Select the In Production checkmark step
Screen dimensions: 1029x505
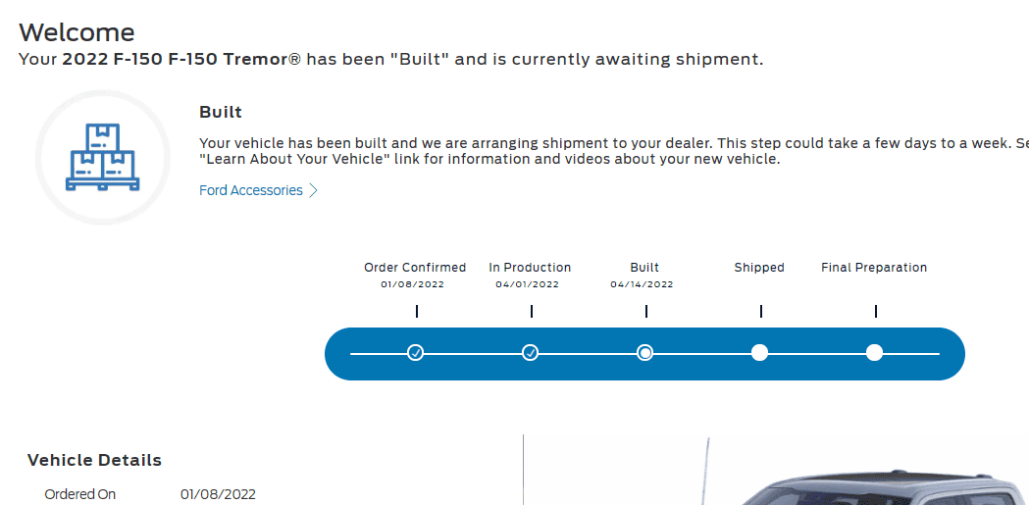(x=531, y=353)
